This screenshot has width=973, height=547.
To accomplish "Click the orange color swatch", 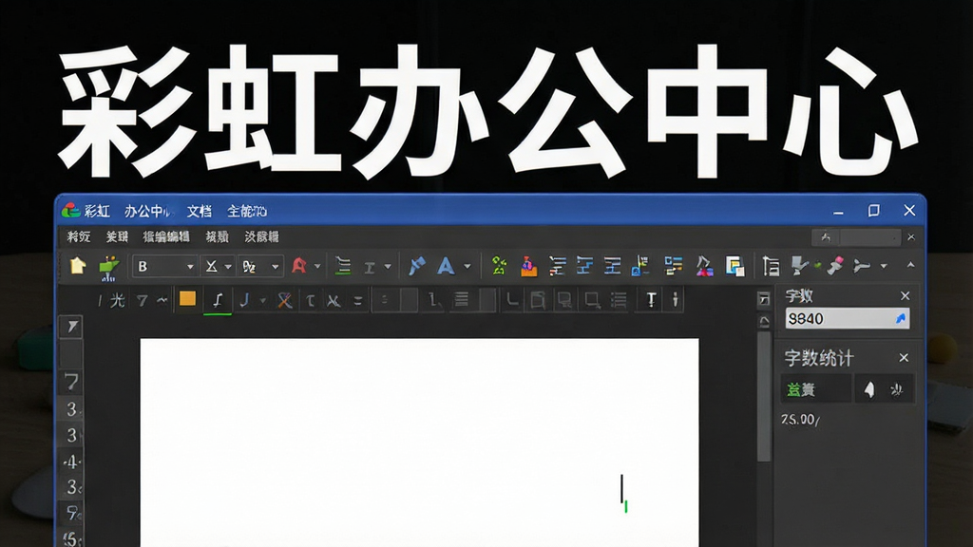I will (x=187, y=299).
